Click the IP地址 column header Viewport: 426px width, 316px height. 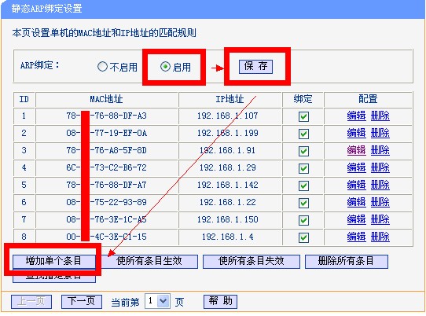[x=230, y=99]
